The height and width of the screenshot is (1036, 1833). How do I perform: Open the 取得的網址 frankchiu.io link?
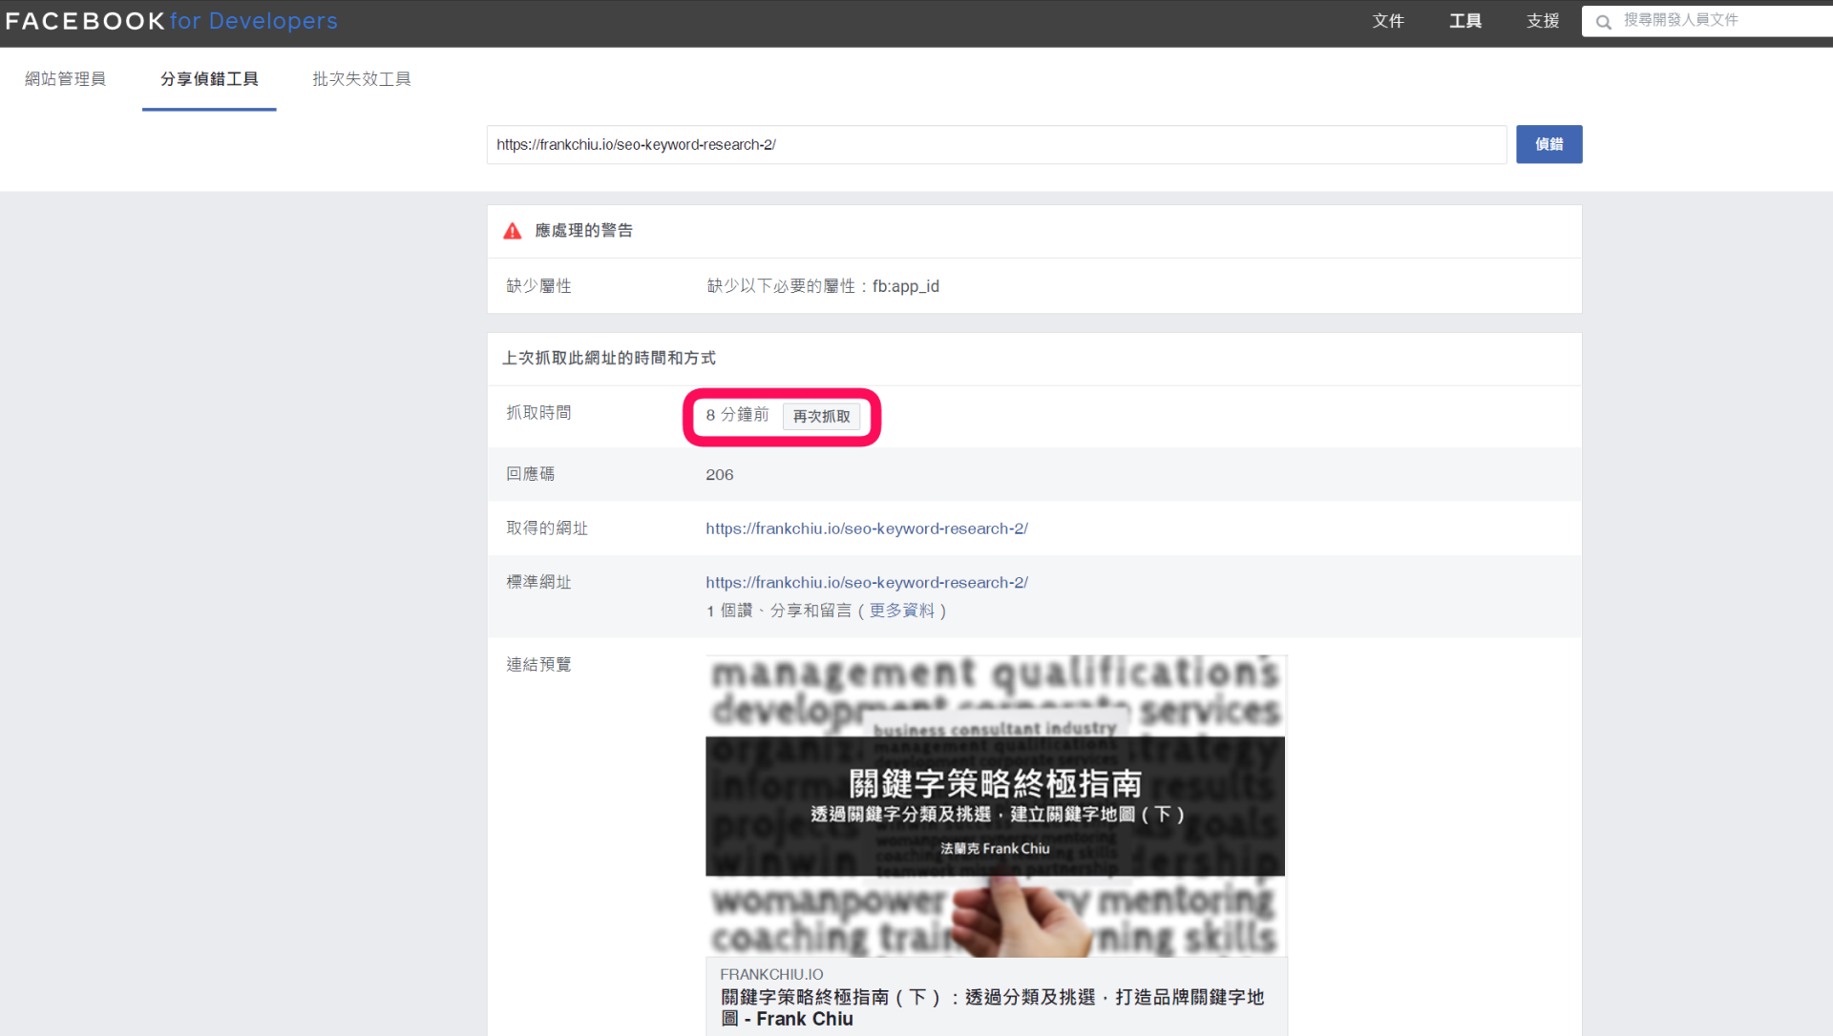click(866, 528)
